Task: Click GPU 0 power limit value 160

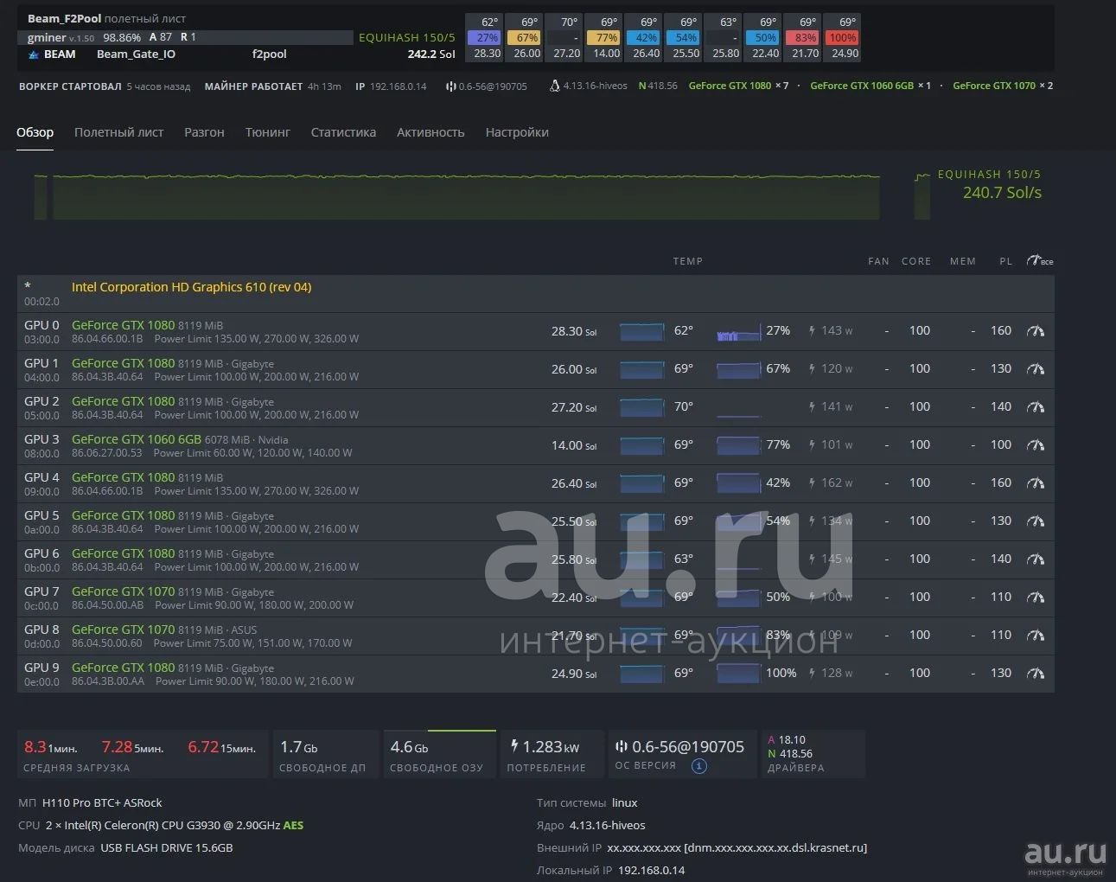Action: [x=1001, y=330]
